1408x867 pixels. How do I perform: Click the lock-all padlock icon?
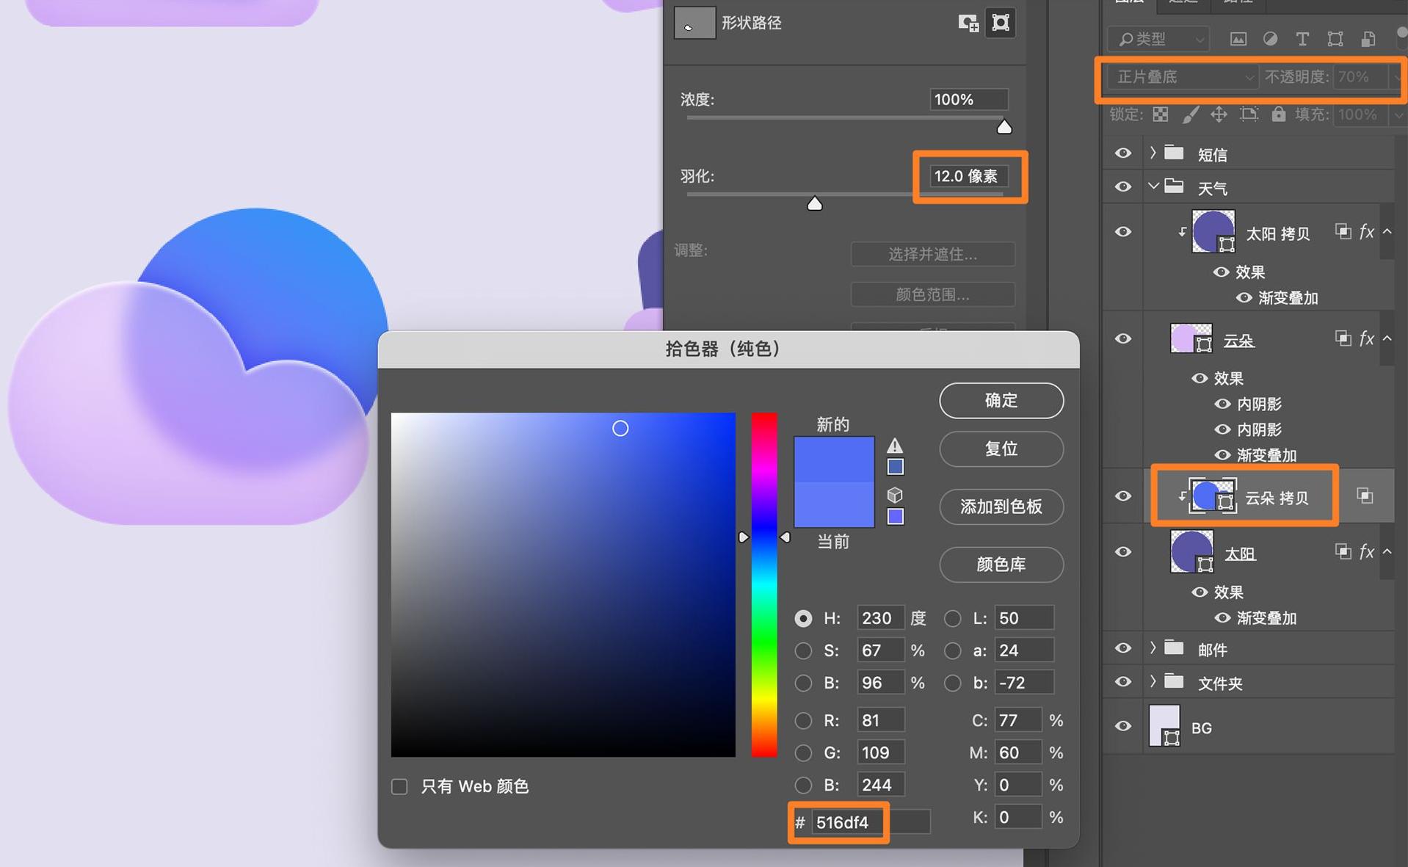tap(1279, 115)
